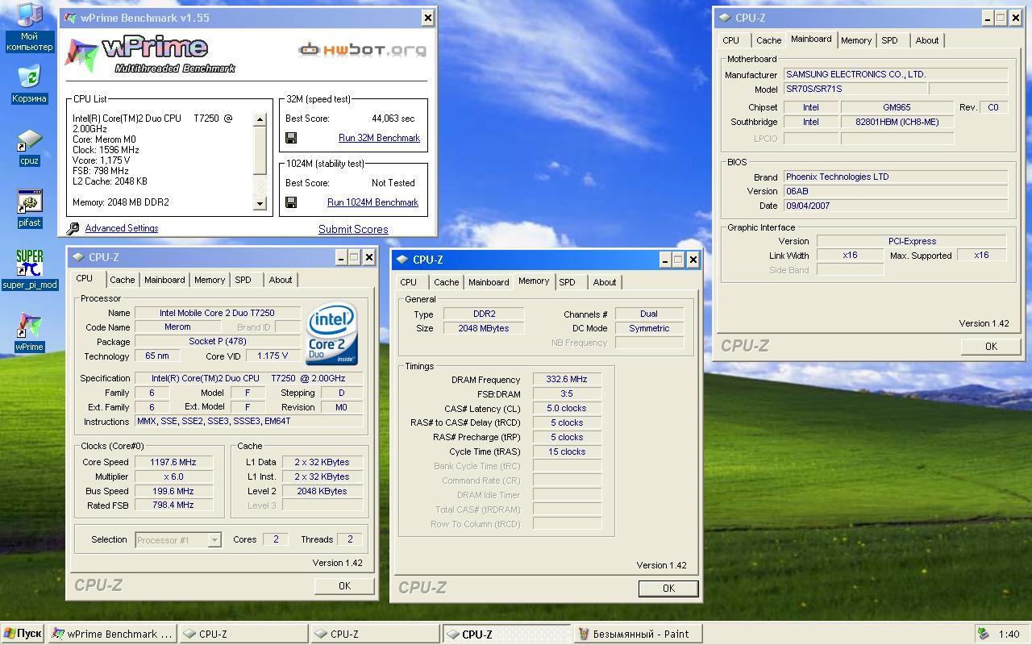Viewport: 1032px width, 645px height.
Task: Open the wPrime desktop shortcut
Action: coord(29,332)
